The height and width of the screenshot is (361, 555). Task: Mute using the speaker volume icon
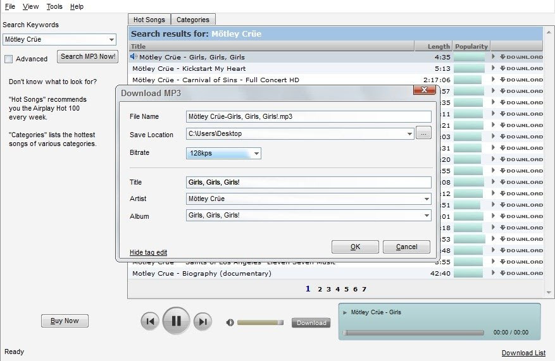(230, 322)
